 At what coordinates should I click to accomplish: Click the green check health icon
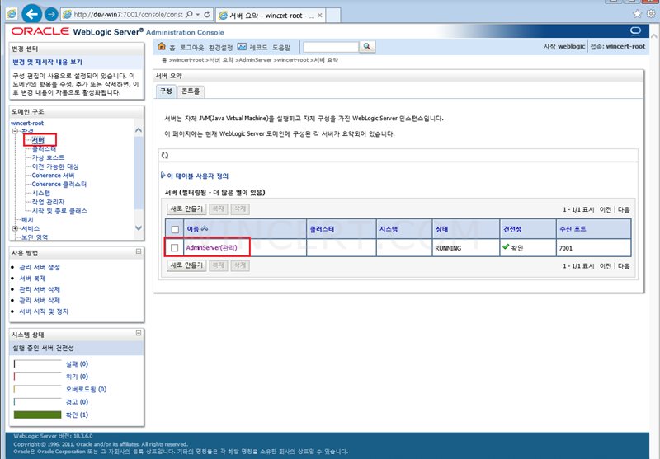click(506, 247)
